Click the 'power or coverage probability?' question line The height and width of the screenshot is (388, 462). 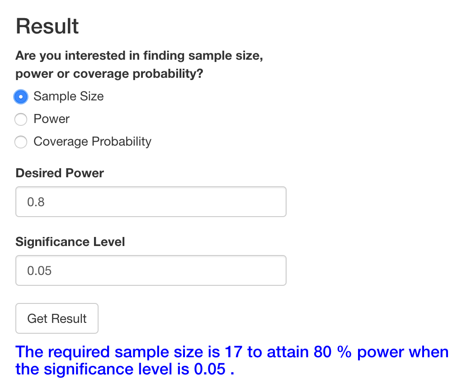tap(109, 74)
